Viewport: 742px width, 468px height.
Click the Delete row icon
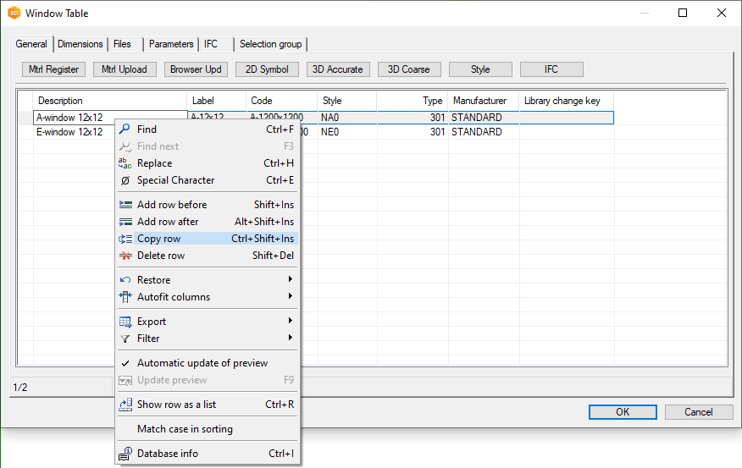tap(125, 256)
